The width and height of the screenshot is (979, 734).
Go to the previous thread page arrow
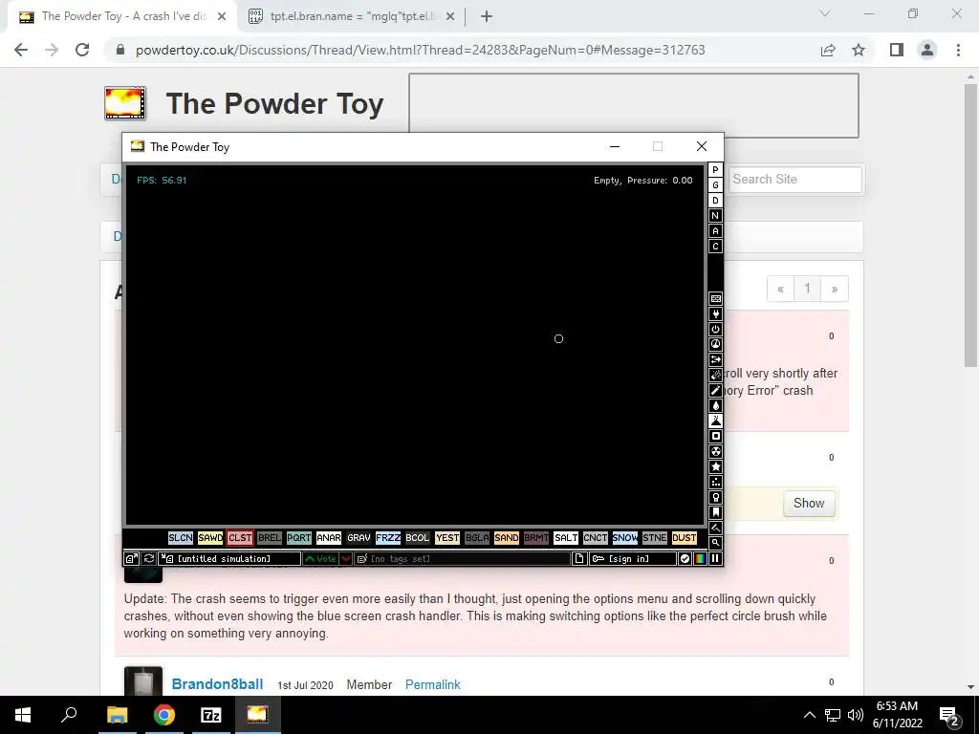click(780, 289)
